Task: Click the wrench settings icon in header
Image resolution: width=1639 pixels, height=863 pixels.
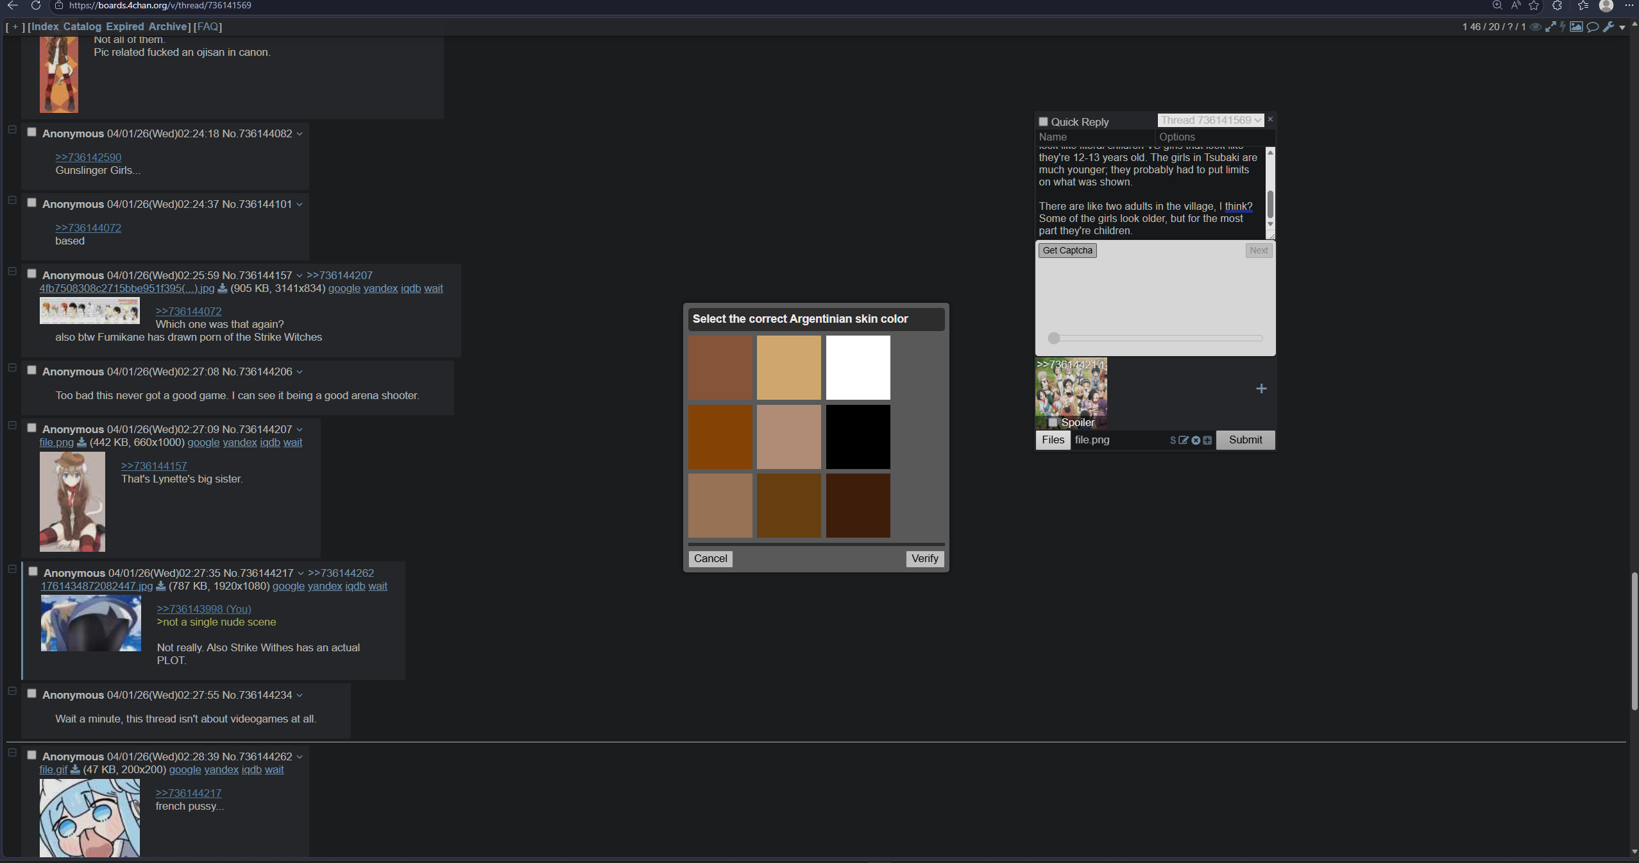Action: click(1608, 27)
